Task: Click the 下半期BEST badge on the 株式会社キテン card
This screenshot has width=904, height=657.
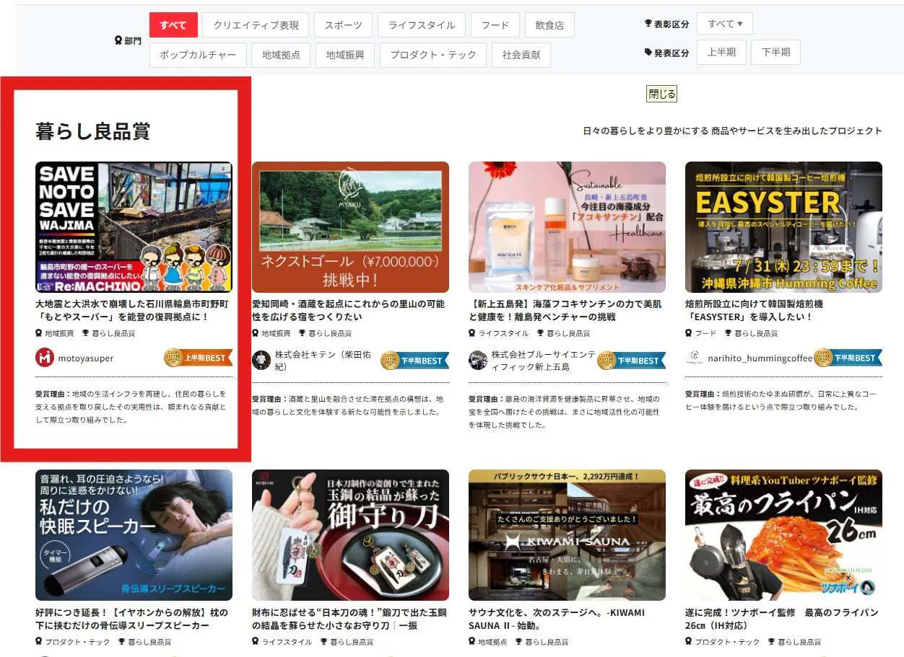Action: 415,361
